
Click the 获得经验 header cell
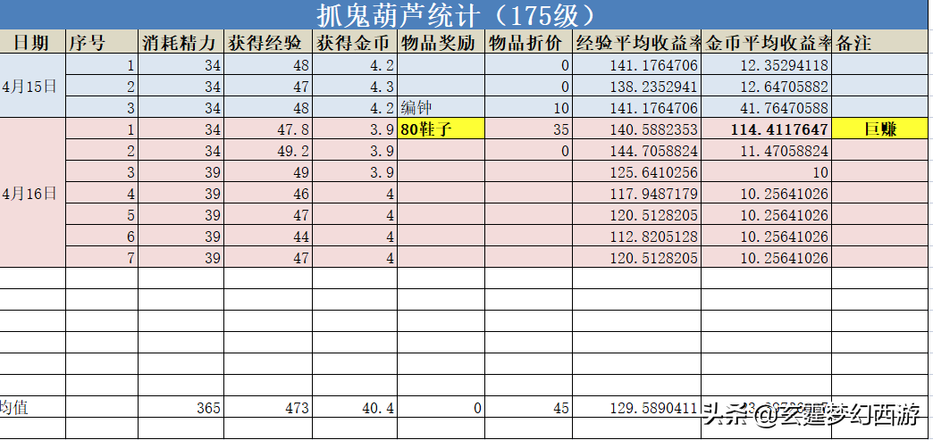click(266, 43)
